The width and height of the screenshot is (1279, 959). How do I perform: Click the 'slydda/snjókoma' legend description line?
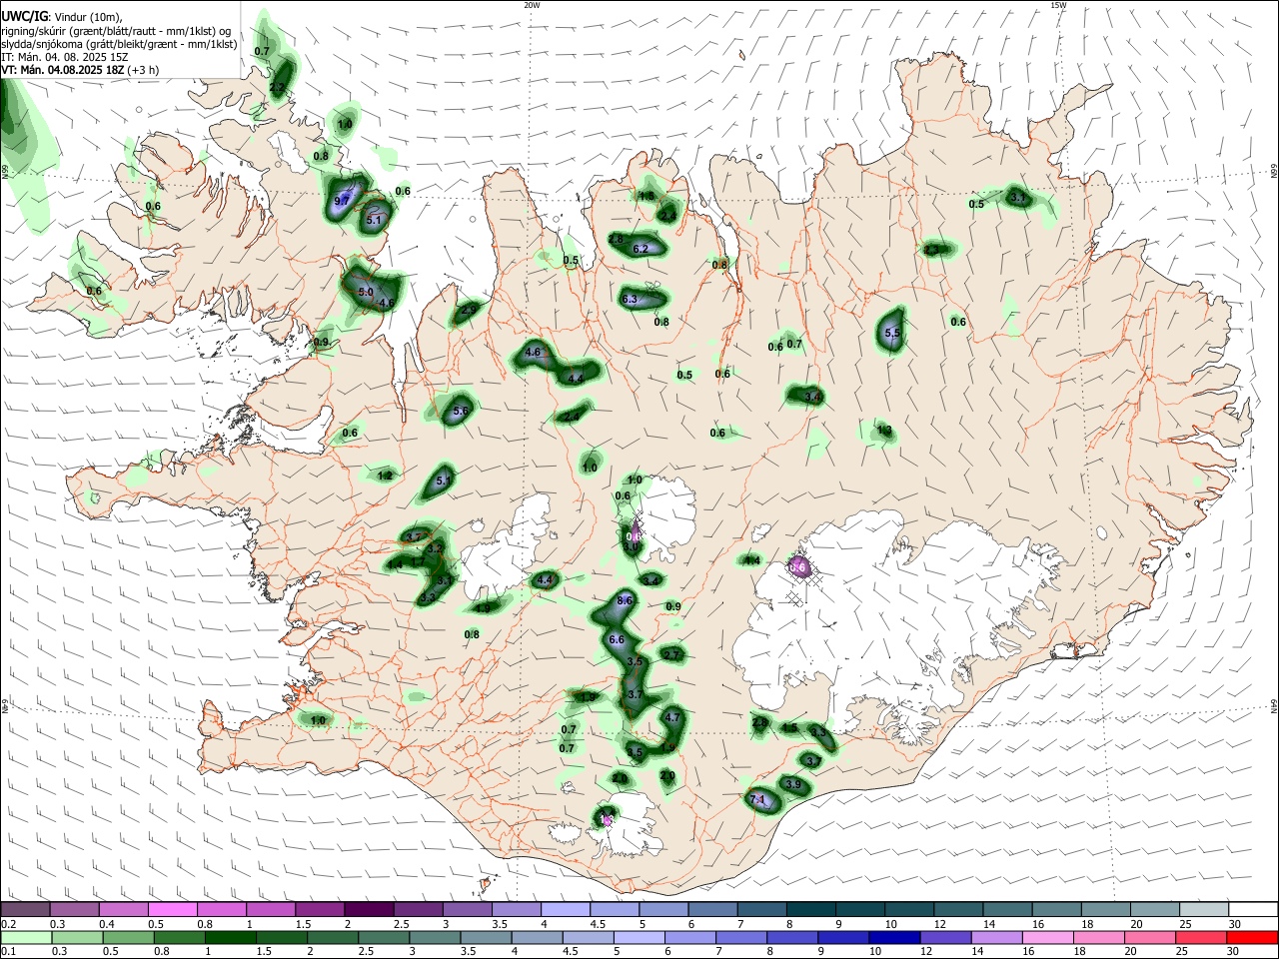pos(119,44)
